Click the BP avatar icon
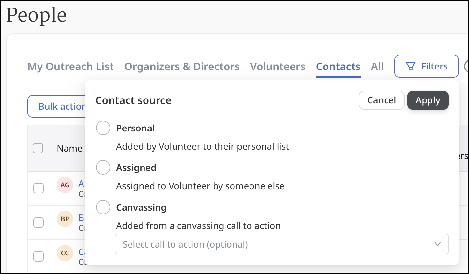The width and height of the screenshot is (469, 274). click(x=65, y=219)
